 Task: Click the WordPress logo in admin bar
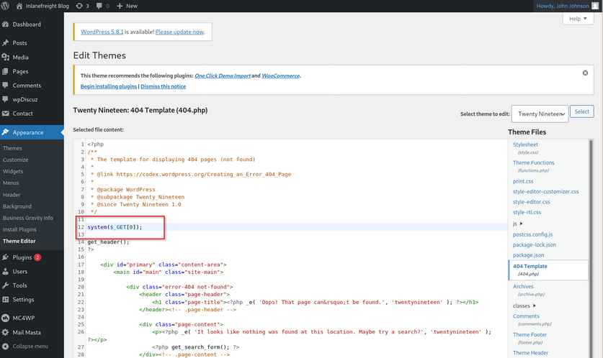[6, 6]
